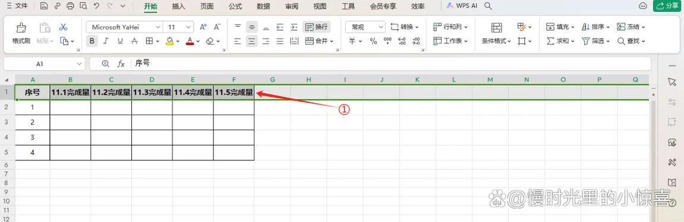Image resolution: width=684 pixels, height=222 pixels.
Task: Toggle vertical middle alignment
Action: click(252, 27)
